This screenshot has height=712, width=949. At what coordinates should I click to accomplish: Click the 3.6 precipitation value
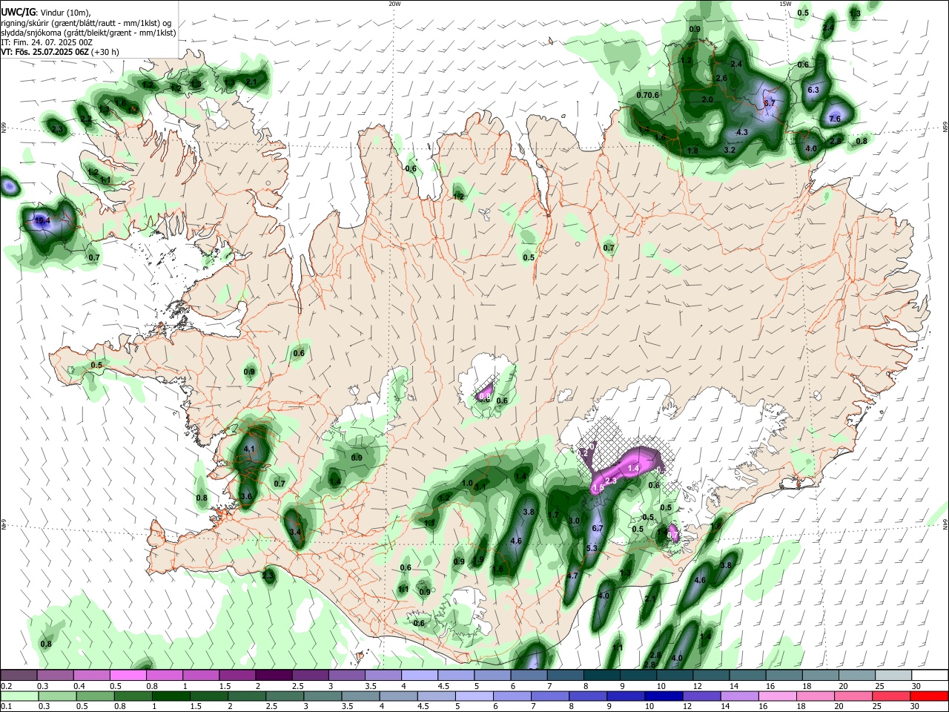247,496
